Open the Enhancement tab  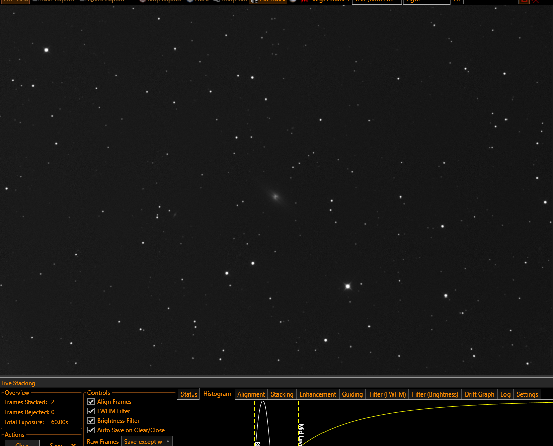pyautogui.click(x=317, y=394)
